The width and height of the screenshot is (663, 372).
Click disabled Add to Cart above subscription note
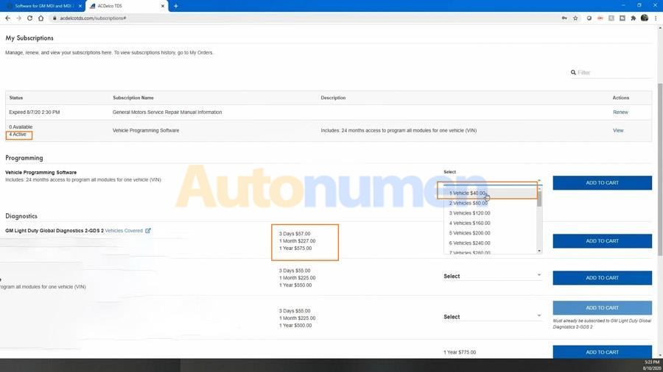(x=602, y=308)
